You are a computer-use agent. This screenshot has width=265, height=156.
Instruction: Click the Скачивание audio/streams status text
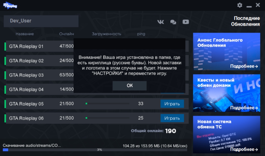tap(32, 145)
